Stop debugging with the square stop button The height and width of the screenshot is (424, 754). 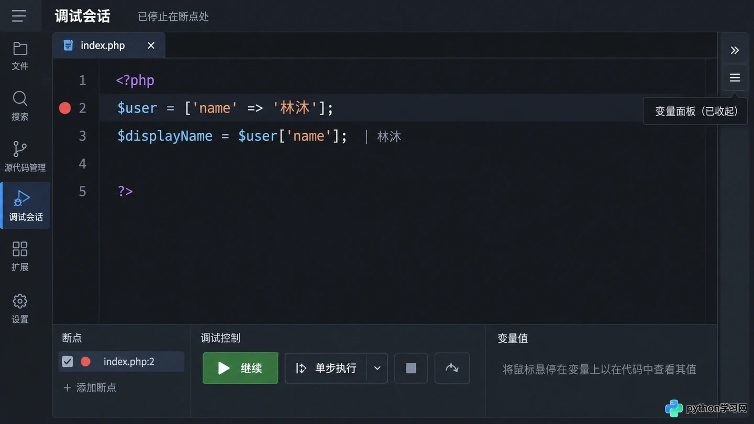[411, 368]
